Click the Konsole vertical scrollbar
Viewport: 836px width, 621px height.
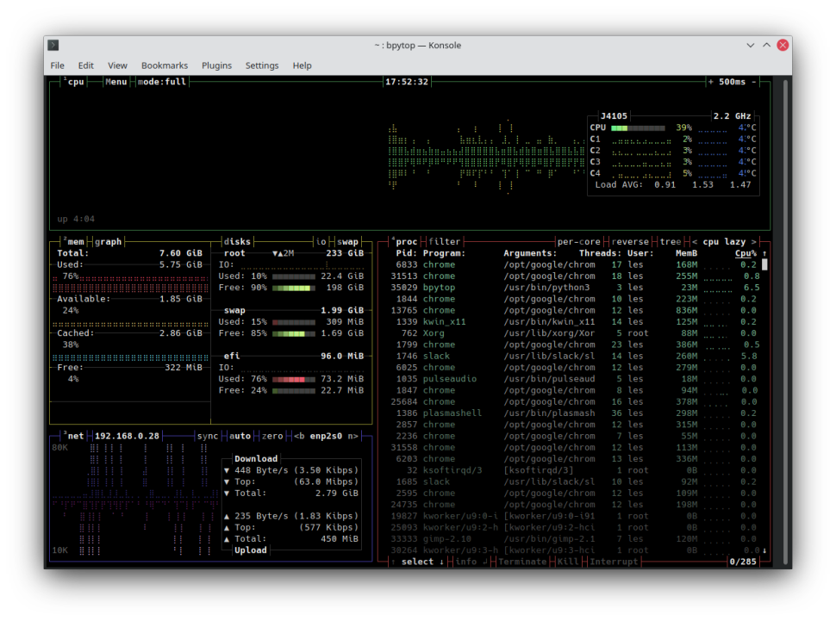click(x=785, y=322)
